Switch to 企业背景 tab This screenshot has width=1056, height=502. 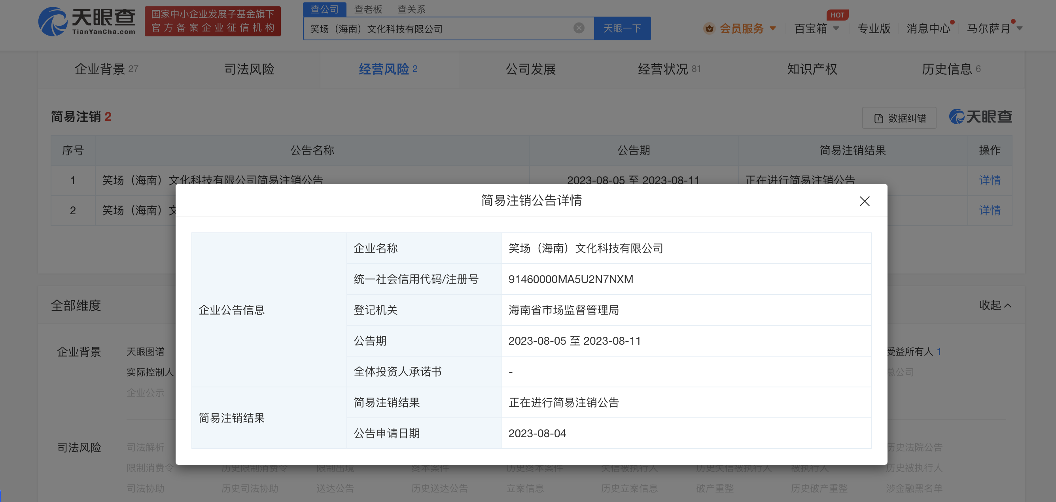(x=106, y=69)
